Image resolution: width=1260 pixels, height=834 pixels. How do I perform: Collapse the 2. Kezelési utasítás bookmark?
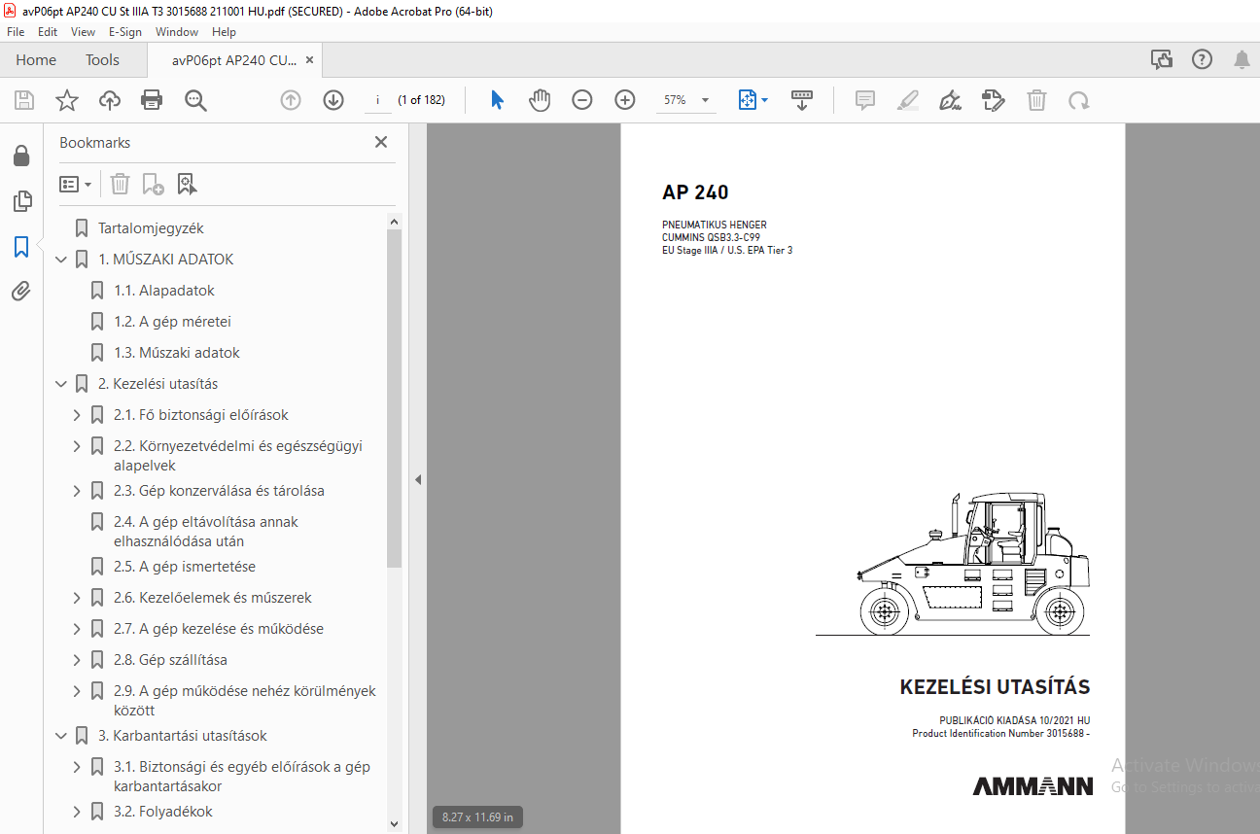[x=61, y=384]
